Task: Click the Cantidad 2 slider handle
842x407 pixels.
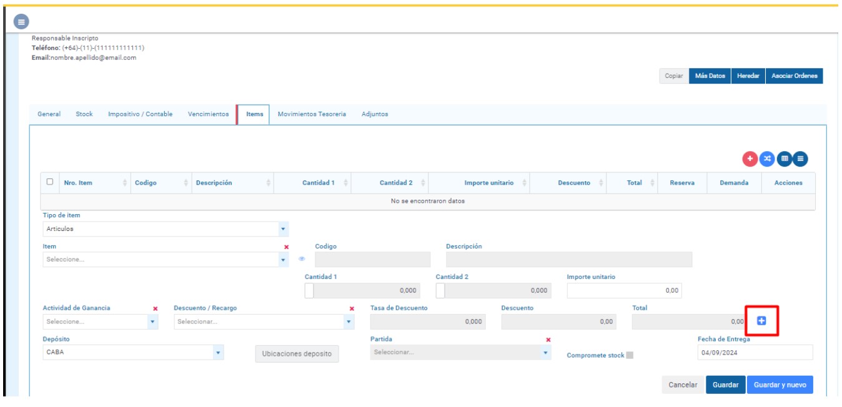Action: pyautogui.click(x=440, y=290)
